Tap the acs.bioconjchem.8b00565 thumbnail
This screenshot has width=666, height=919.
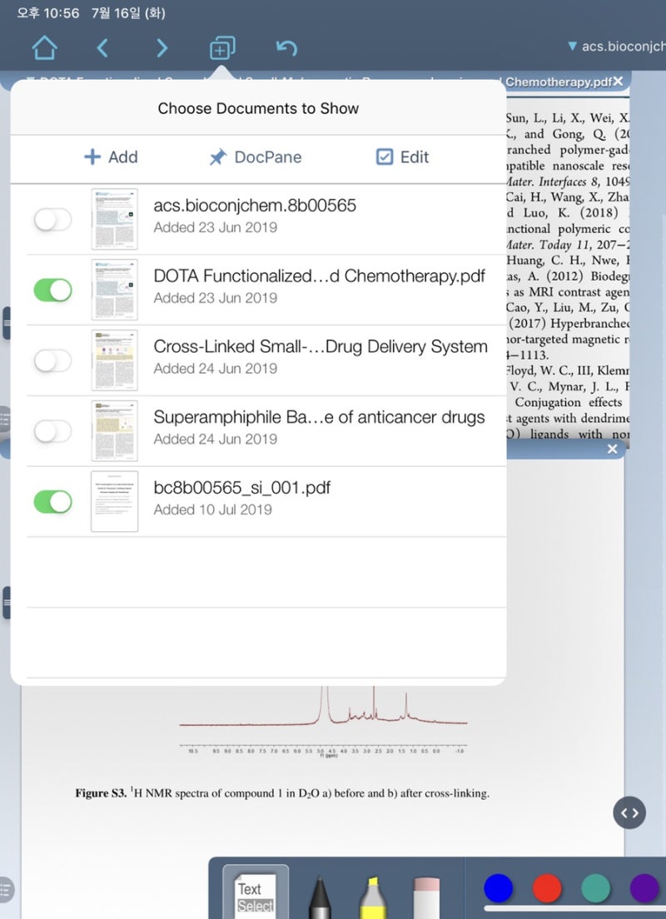click(x=114, y=219)
